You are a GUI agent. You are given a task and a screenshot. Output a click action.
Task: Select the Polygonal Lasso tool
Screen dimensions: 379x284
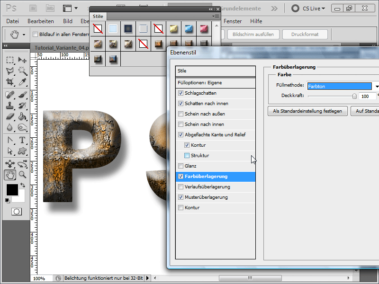tap(9, 71)
